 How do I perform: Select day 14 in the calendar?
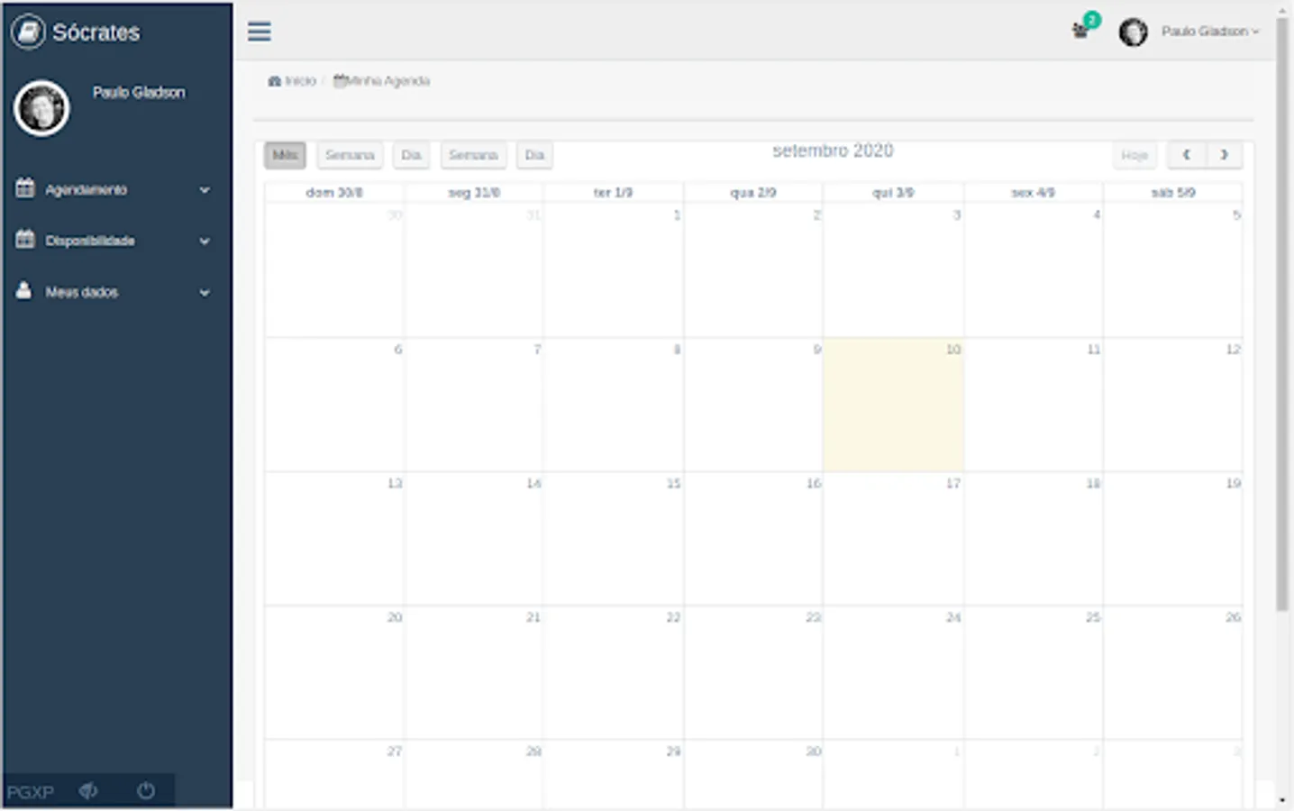coord(474,539)
